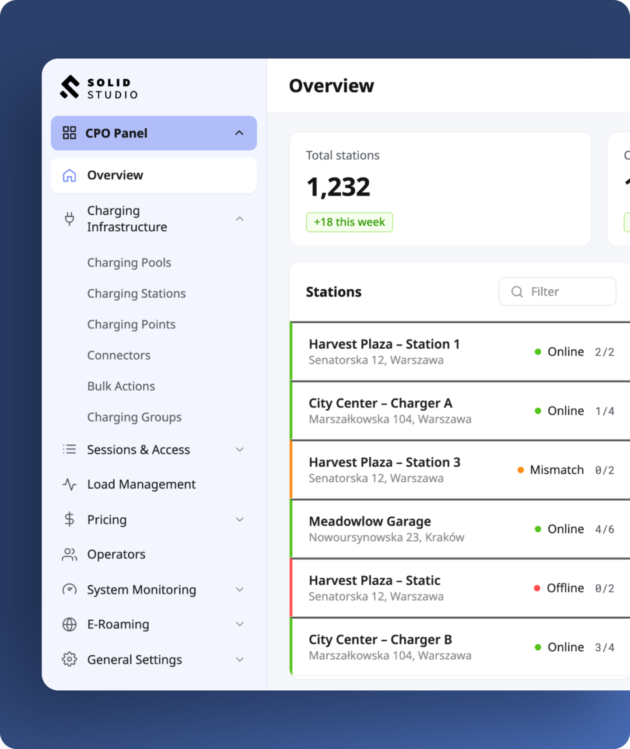
Task: Go to Bulk Actions in the sidebar
Action: point(121,386)
